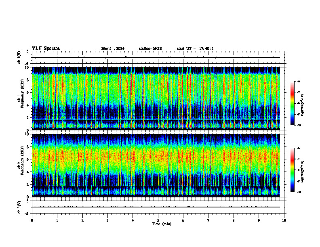
Task: Click the time axis tick label "10"
Action: point(284,220)
